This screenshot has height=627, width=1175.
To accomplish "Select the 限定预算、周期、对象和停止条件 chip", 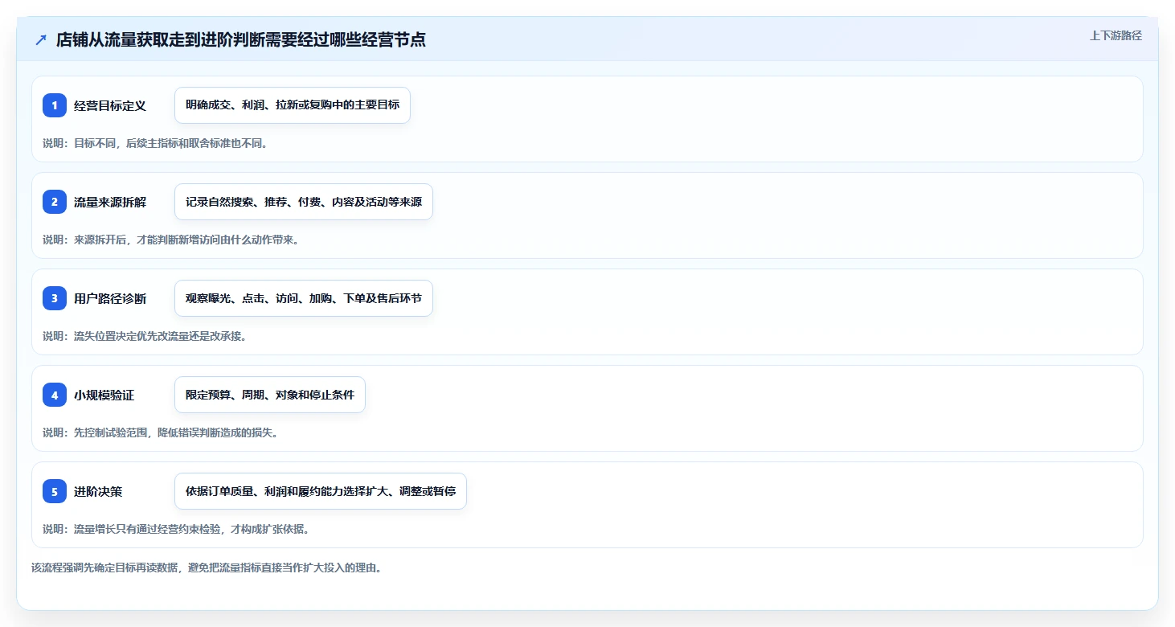I will tap(270, 395).
